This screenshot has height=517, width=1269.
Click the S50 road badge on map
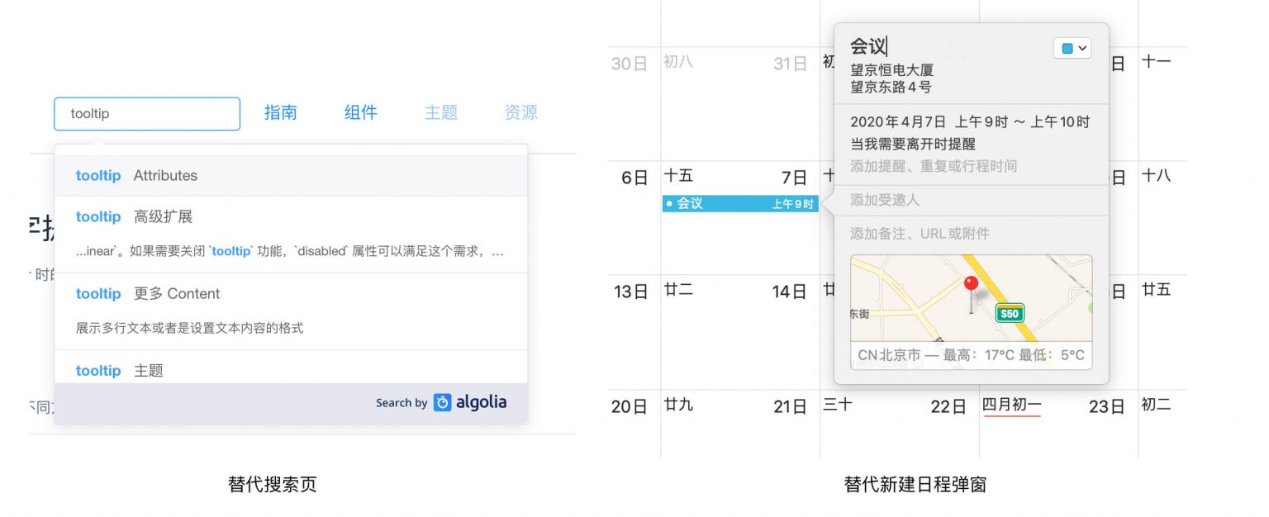[1009, 314]
